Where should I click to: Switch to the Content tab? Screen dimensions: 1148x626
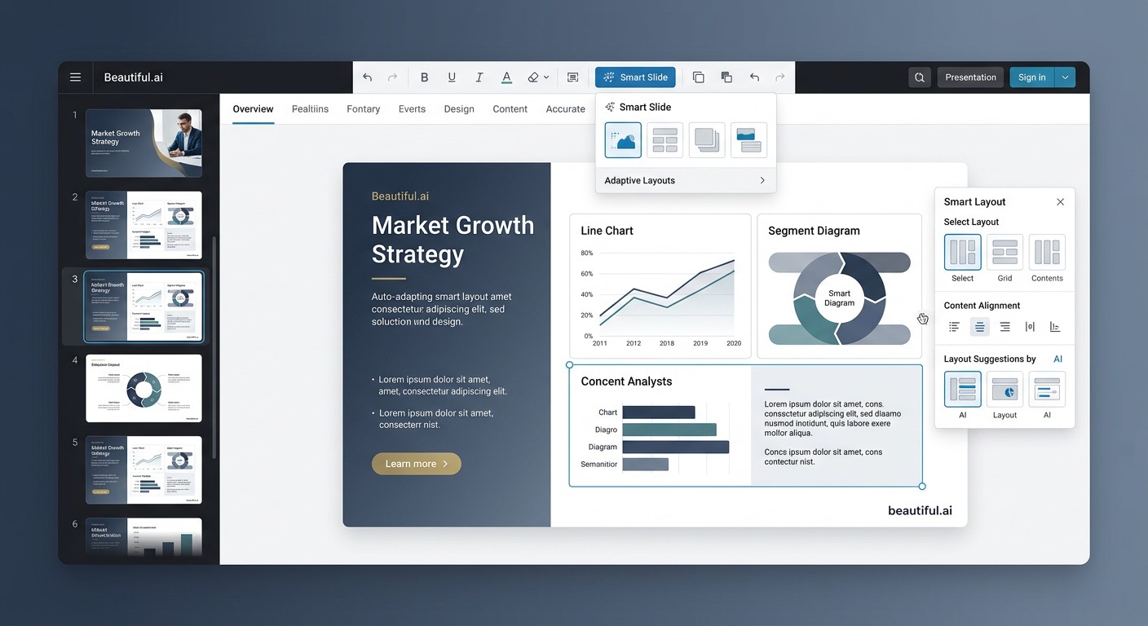pyautogui.click(x=510, y=109)
